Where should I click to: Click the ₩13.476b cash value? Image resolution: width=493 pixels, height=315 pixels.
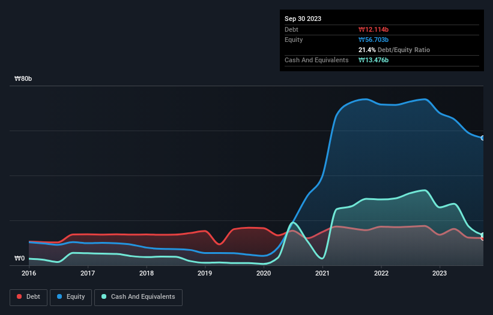tap(374, 60)
